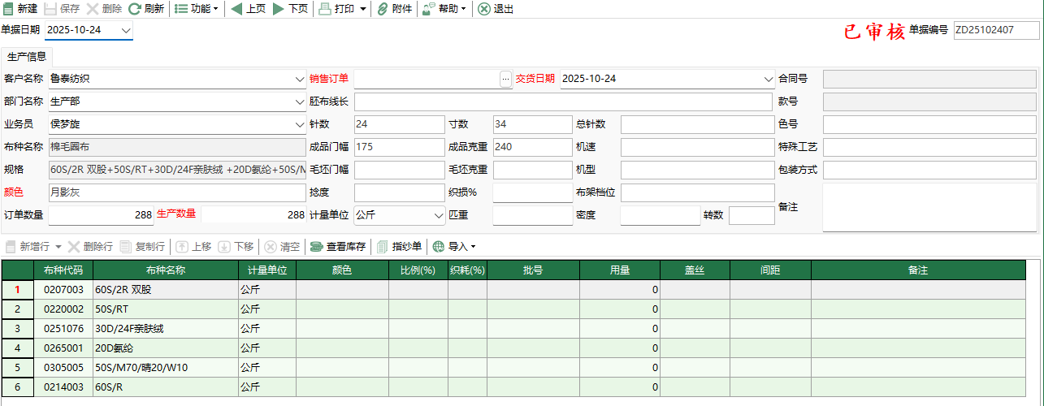The height and width of the screenshot is (406, 1044).
Task: Click the 总针数 input field
Action: point(697,124)
